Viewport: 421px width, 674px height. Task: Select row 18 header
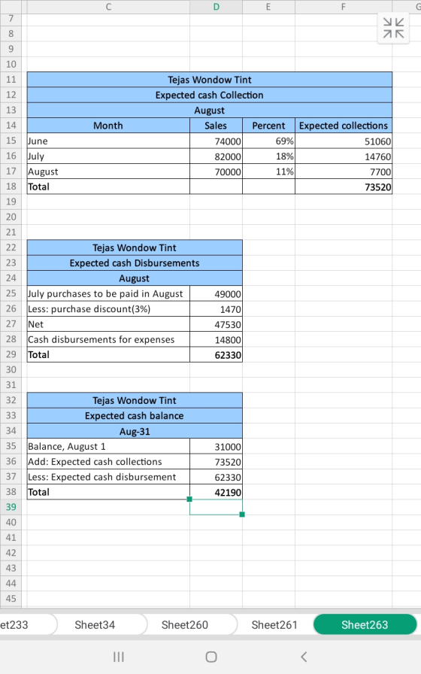pos(11,186)
